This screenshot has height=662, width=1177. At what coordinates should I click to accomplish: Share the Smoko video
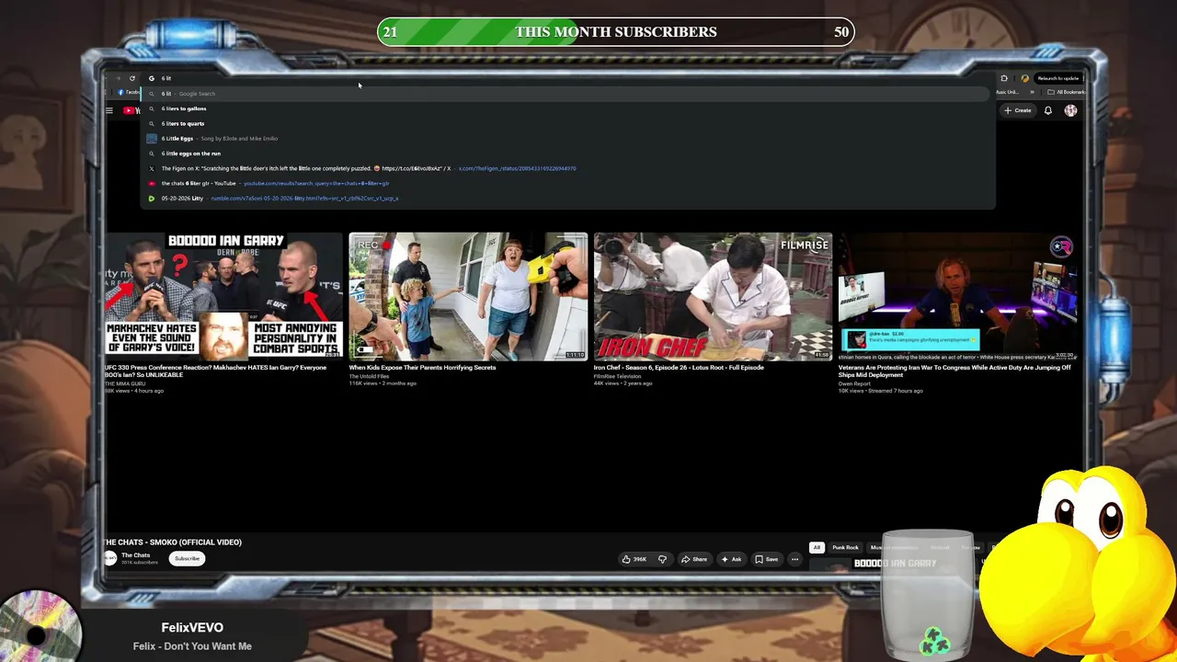tap(693, 559)
